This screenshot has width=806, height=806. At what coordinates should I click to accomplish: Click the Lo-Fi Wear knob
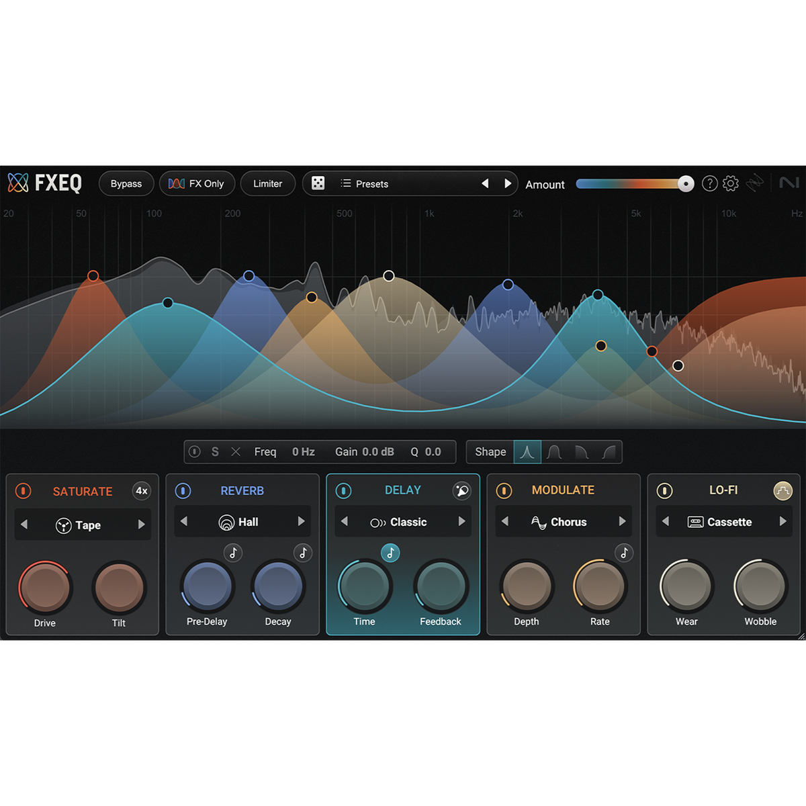pos(686,586)
